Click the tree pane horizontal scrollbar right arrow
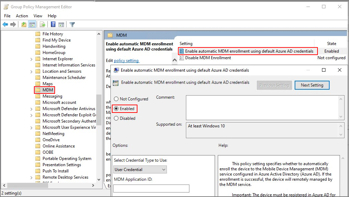Image resolution: width=349 pixels, height=197 pixels. pyautogui.click(x=93, y=185)
